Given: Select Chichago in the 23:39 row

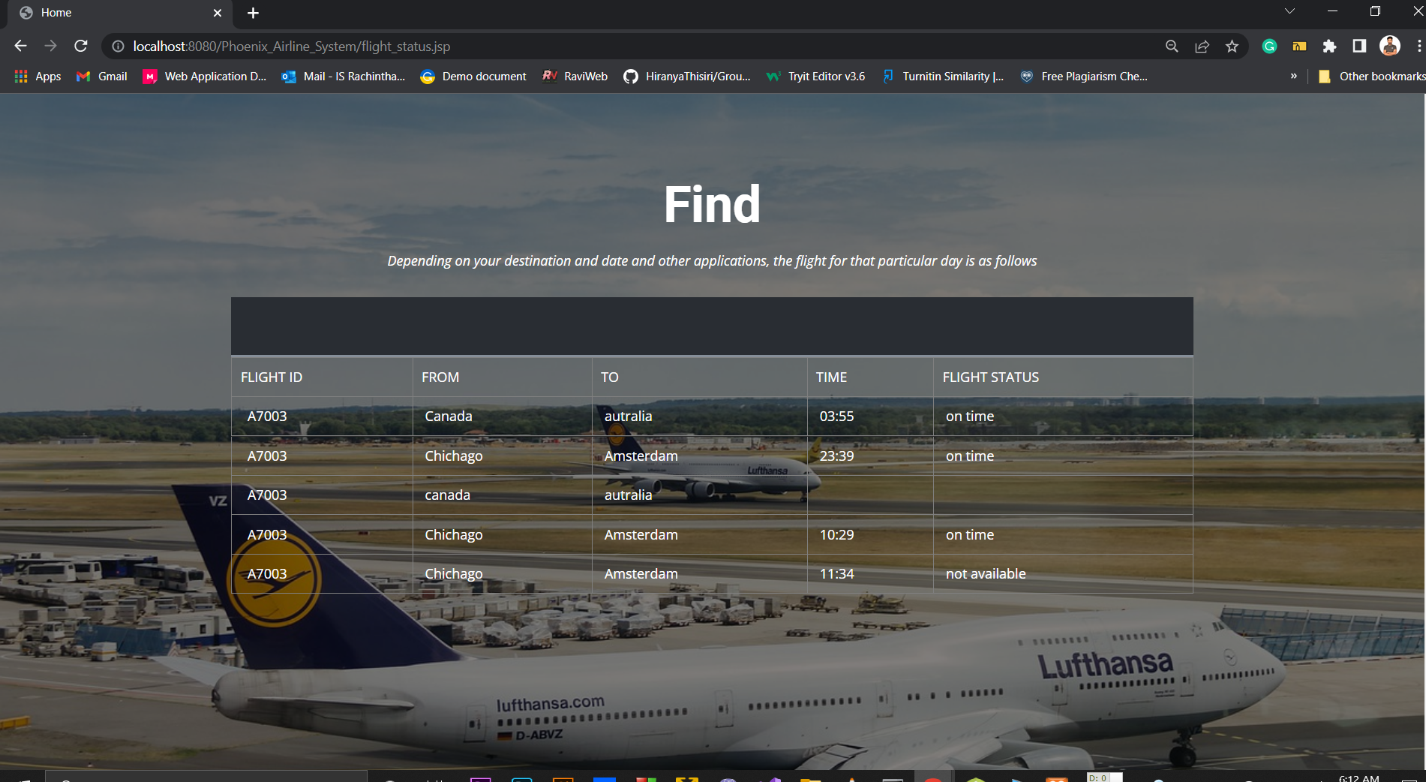Looking at the screenshot, I should click(x=454, y=456).
